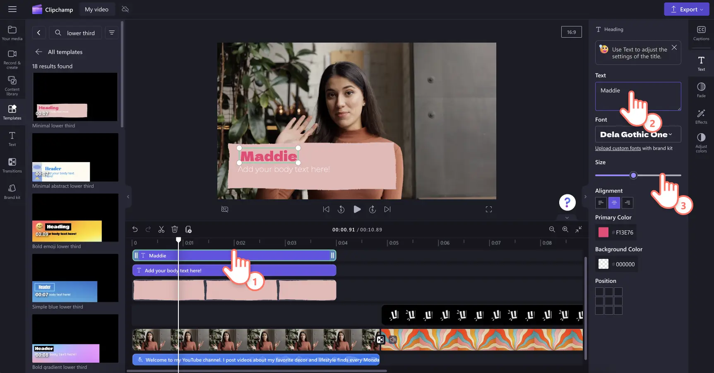Click the My video title field
The image size is (714, 373).
[96, 9]
